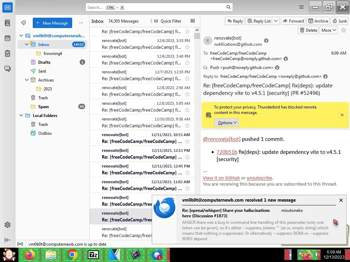Click the Forward button
The width and height of the screenshot is (350, 262).
coord(293,21)
